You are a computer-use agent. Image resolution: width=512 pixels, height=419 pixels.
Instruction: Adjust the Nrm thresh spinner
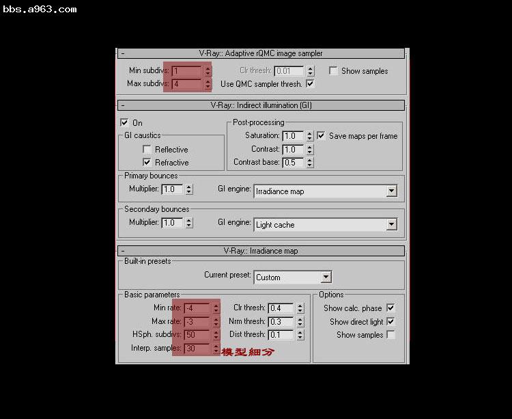coord(300,322)
